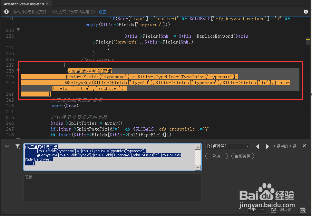Click line number 239
The image size is (312, 216).
click(10, 77)
